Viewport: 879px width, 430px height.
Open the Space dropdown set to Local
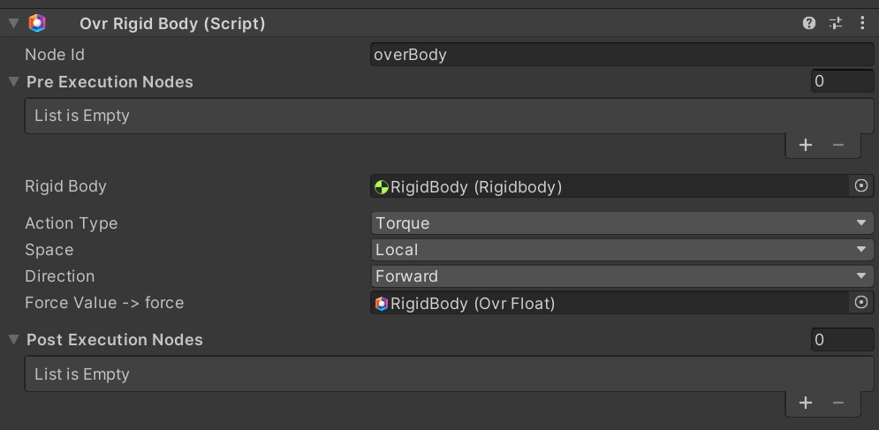tap(623, 250)
